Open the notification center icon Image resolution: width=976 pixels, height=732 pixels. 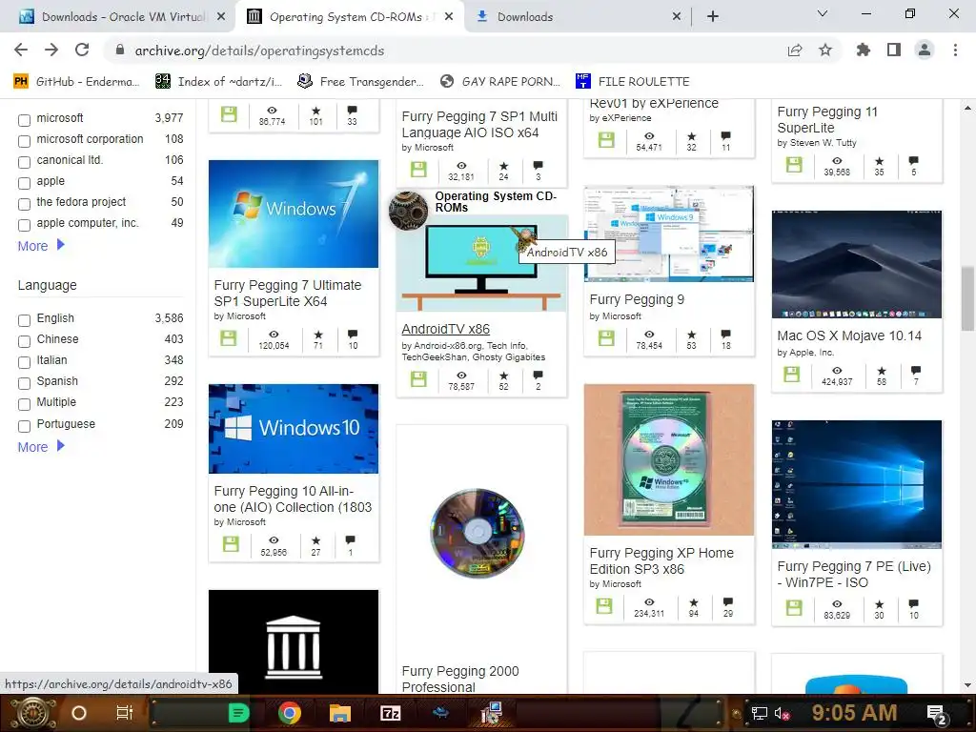[937, 715]
